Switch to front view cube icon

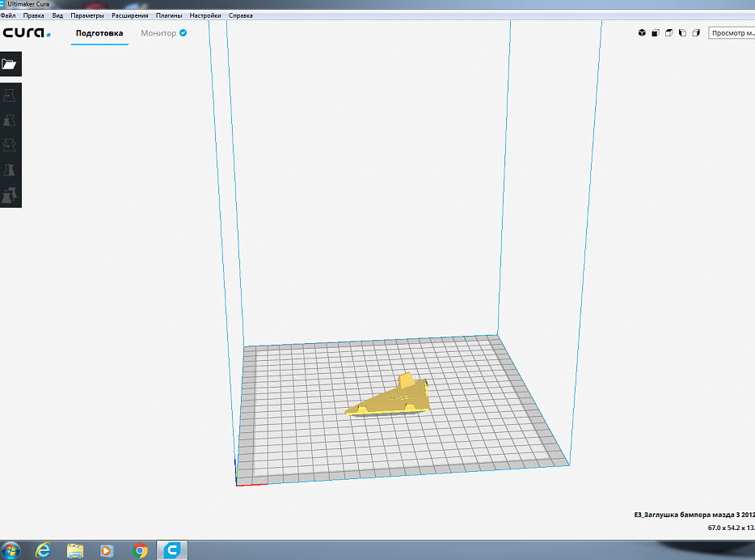coord(656,32)
